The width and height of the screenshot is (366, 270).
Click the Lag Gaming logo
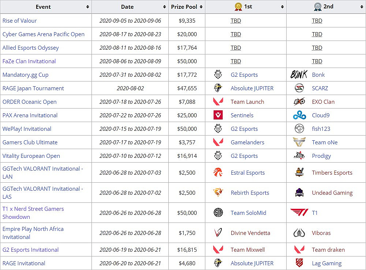[x=299, y=263]
